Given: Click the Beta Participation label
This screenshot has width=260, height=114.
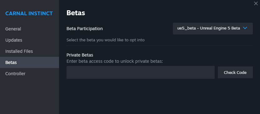Looking at the screenshot, I should coord(85,29).
